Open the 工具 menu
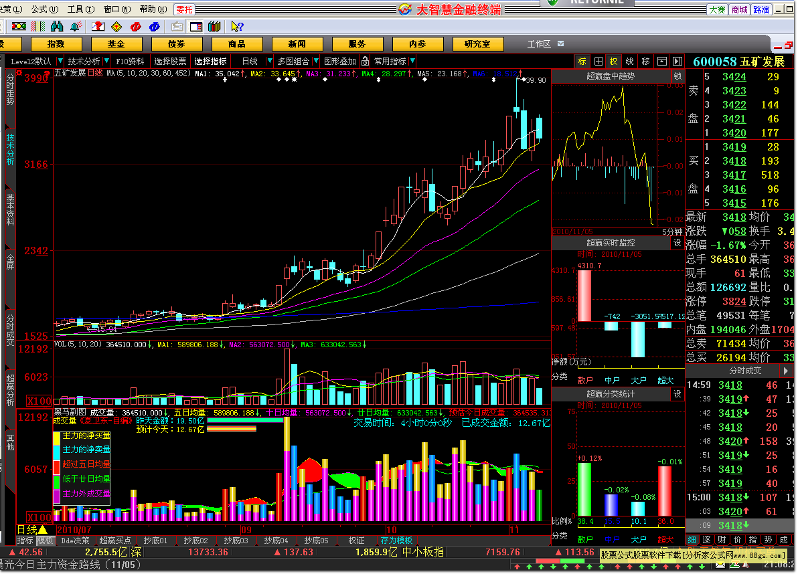Screen dimensions: 798x574 point(81,9)
